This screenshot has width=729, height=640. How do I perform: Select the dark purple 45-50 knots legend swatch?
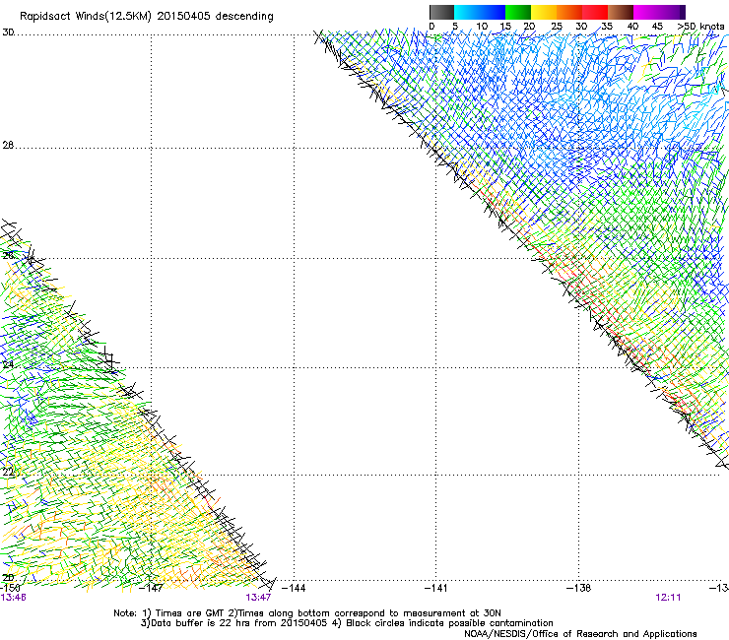coord(672,12)
